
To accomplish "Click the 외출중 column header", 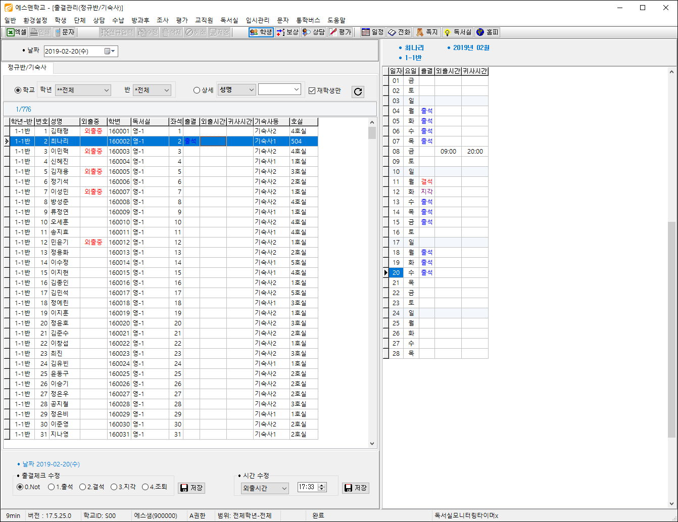I will [x=93, y=122].
